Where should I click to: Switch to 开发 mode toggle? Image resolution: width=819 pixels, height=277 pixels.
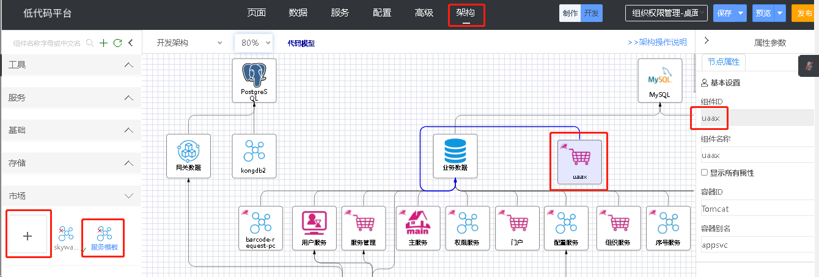click(x=591, y=13)
